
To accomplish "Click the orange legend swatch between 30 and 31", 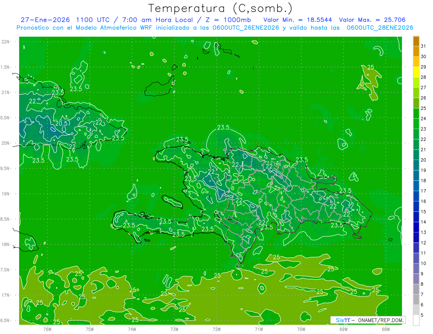I will click(416, 52).
